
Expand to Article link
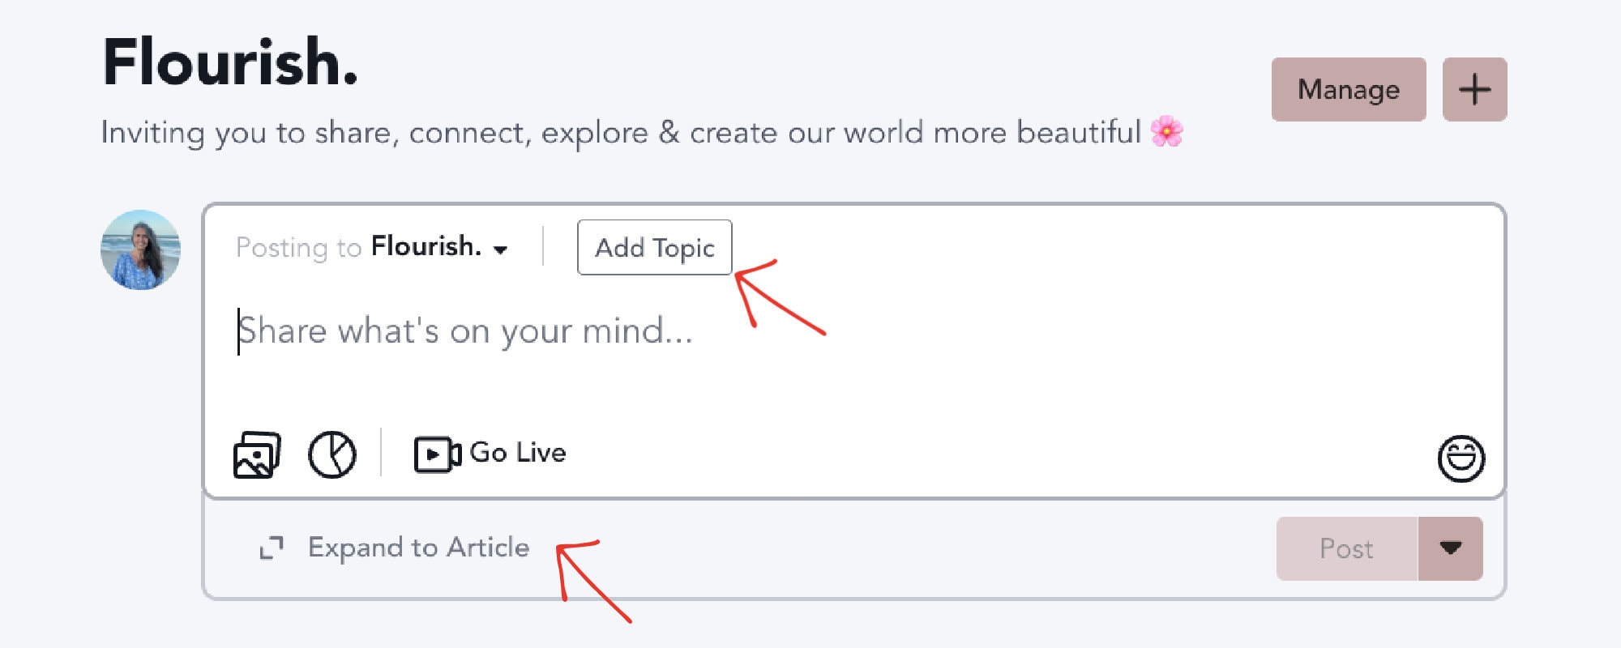pos(418,548)
